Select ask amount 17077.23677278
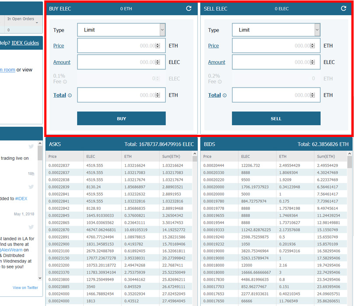Image resolution: width=354 pixels, height=306 pixels. (101, 258)
